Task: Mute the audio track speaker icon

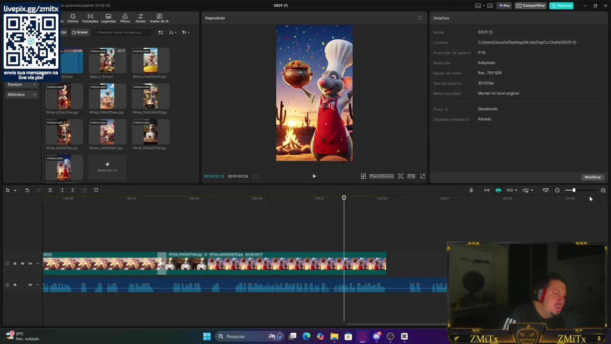Action: 30,285
